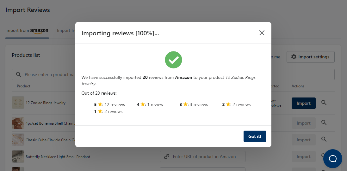Click the Products list heading
This screenshot has width=347, height=171.
(x=26, y=55)
